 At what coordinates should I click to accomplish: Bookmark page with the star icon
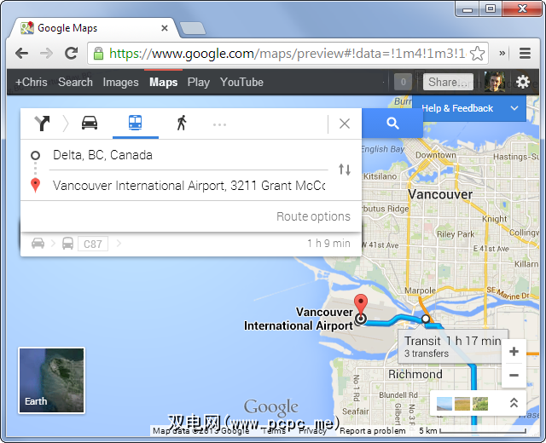coord(477,54)
